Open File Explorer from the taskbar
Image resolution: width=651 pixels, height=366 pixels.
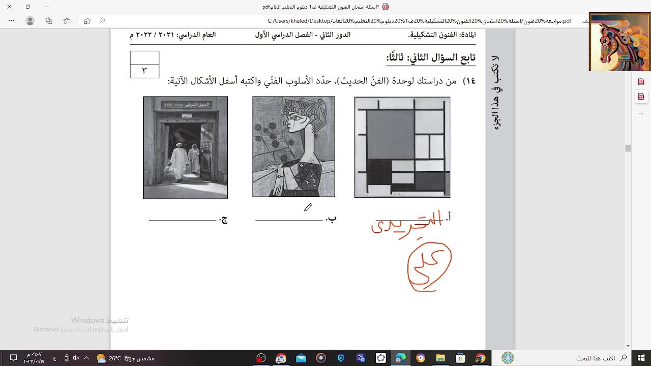pyautogui.click(x=440, y=358)
